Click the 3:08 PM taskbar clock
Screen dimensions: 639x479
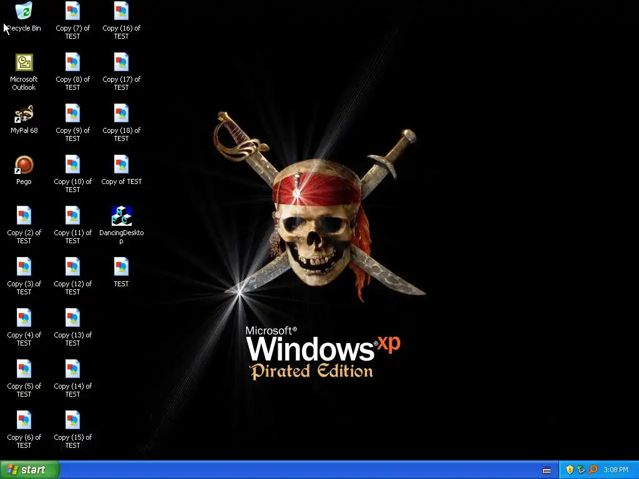tap(616, 470)
